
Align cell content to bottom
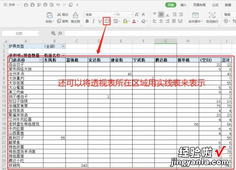(x=168, y=15)
